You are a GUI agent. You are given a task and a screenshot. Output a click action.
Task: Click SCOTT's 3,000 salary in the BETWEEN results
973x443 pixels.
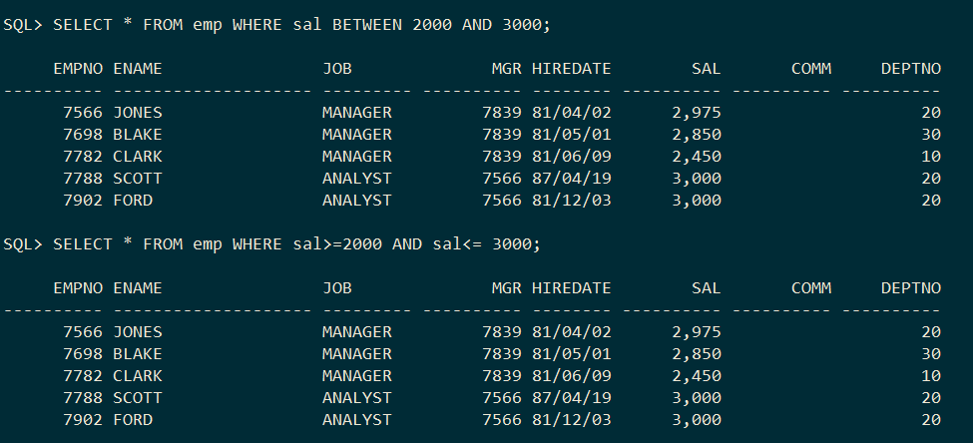pyautogui.click(x=697, y=180)
